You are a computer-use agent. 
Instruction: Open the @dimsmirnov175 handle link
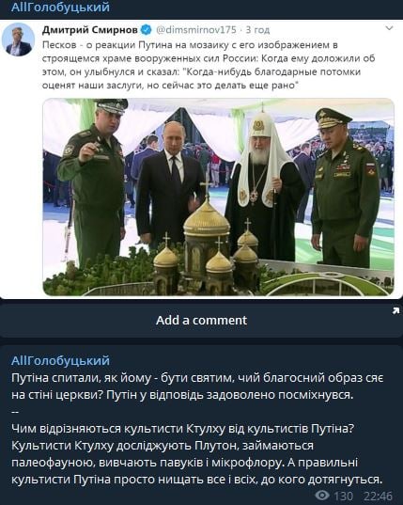196,30
